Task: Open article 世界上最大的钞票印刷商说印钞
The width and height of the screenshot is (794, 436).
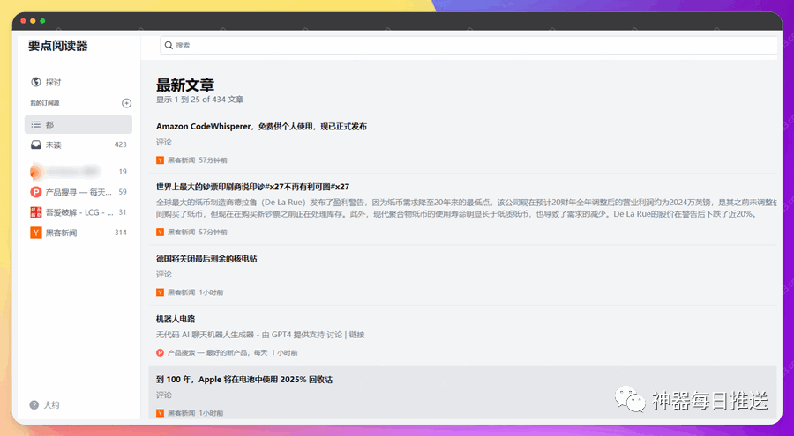Action: 252,187
